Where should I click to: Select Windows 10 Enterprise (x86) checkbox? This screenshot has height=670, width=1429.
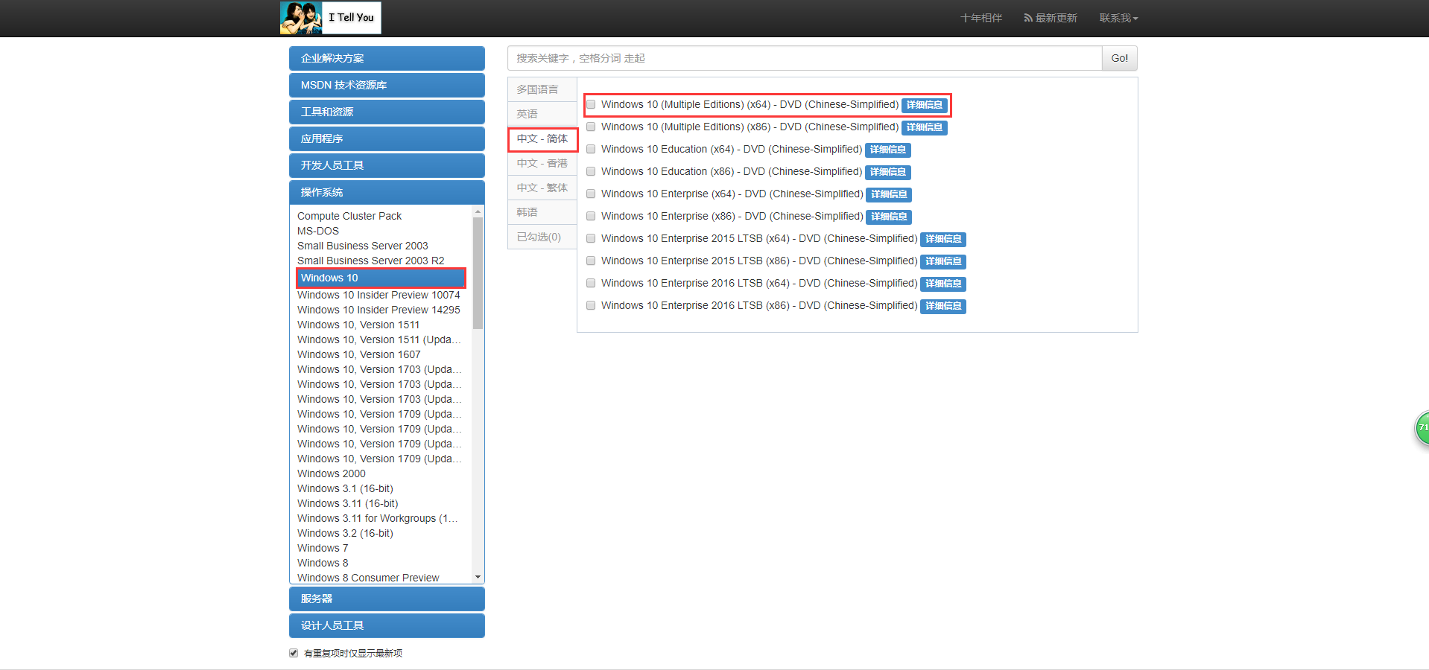pos(591,217)
